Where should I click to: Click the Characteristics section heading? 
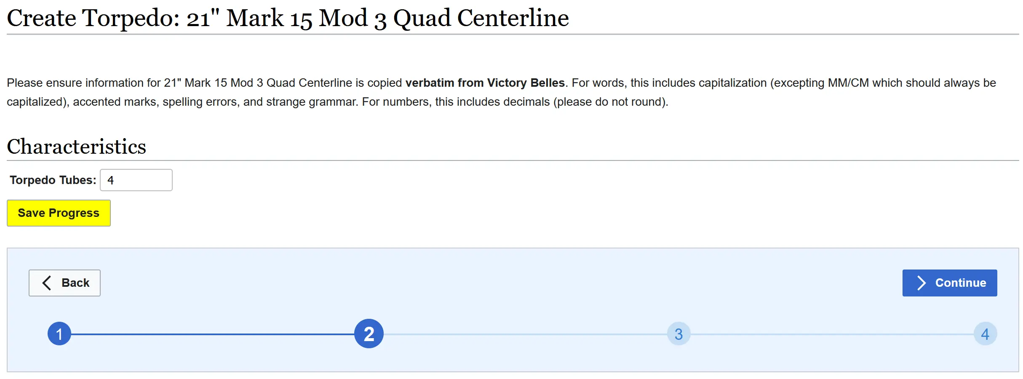76,147
